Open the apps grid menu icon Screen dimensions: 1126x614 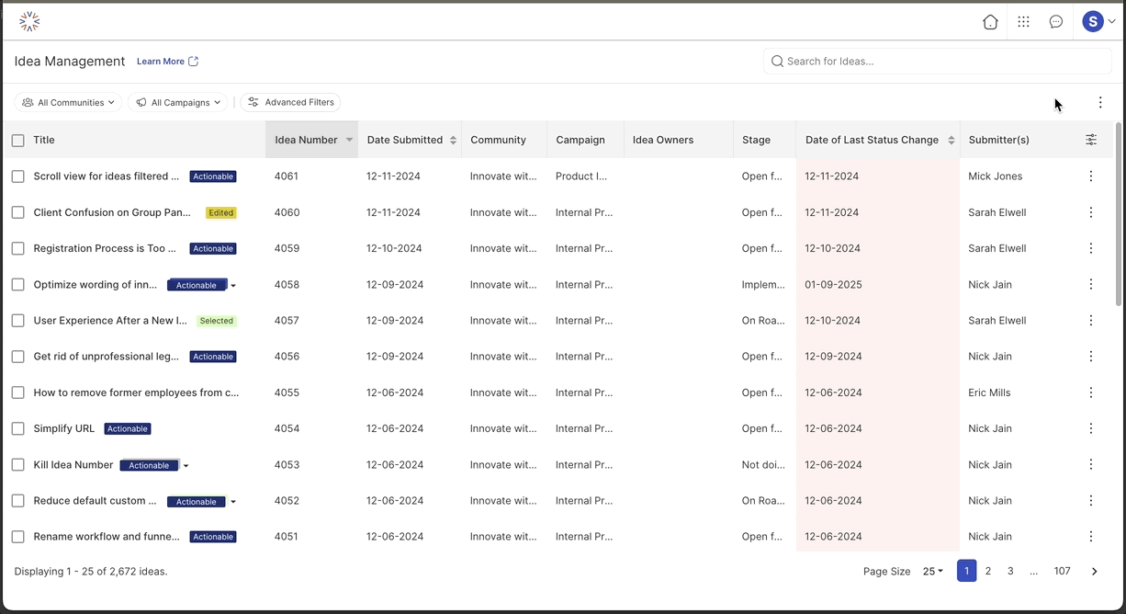click(x=1023, y=22)
